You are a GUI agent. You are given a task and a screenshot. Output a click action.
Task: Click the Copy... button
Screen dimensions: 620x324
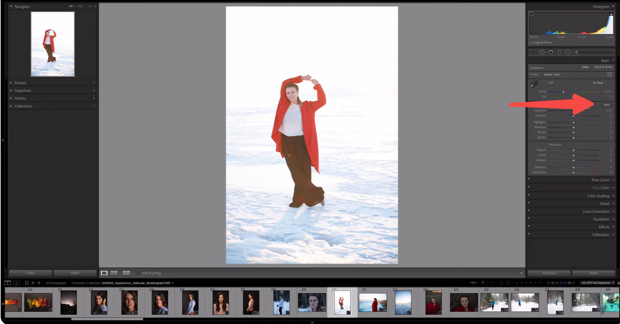(x=31, y=273)
